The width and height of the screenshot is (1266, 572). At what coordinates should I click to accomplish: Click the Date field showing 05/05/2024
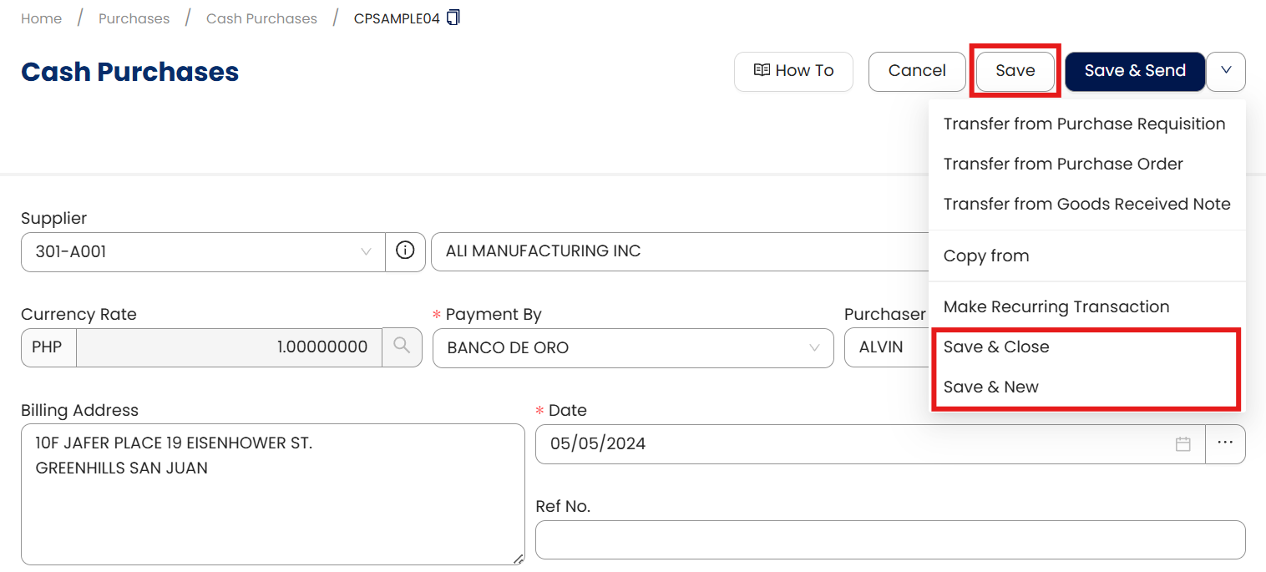point(870,444)
